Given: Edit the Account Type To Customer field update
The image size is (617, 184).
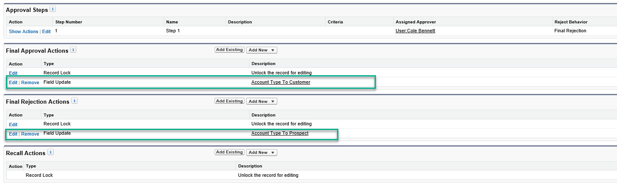Looking at the screenshot, I should 13,82.
